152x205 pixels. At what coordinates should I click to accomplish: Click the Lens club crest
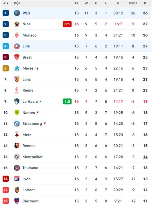coord(17,79)
